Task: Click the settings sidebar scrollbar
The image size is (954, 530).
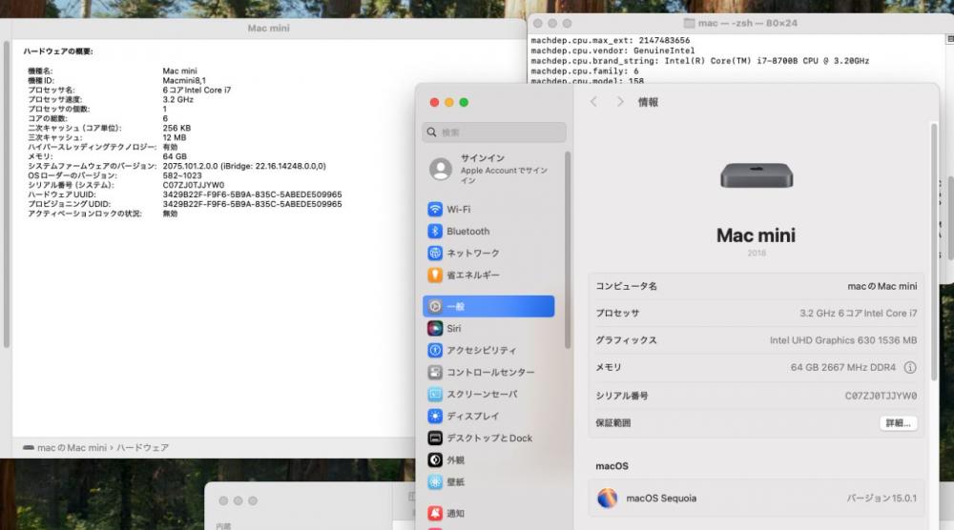Action: (x=567, y=249)
